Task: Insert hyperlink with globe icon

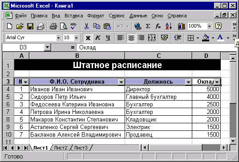Action: coord(138,26)
